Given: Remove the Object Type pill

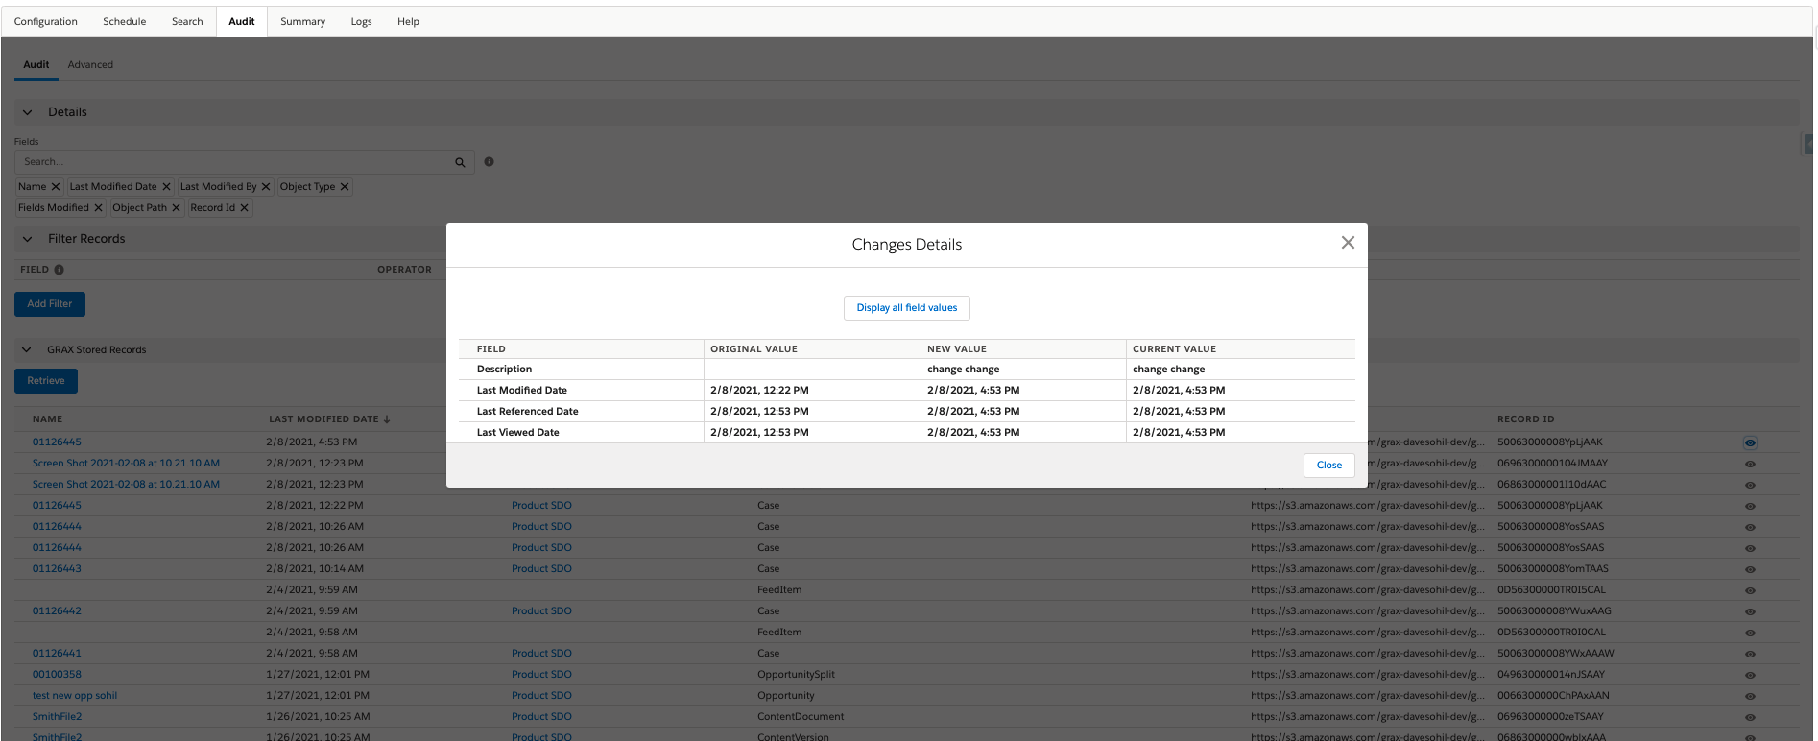Looking at the screenshot, I should [345, 187].
